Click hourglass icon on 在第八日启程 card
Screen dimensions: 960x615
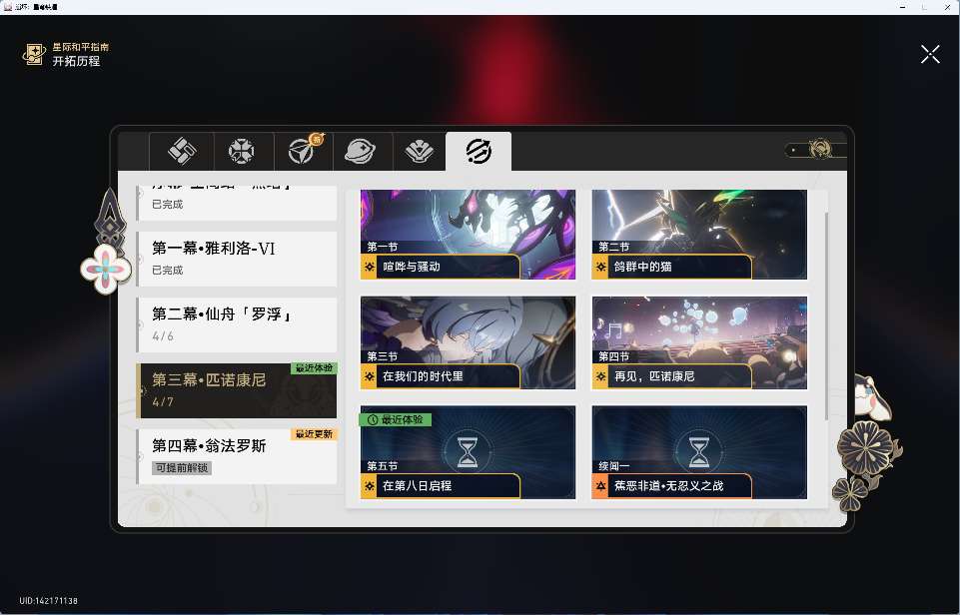[468, 451]
